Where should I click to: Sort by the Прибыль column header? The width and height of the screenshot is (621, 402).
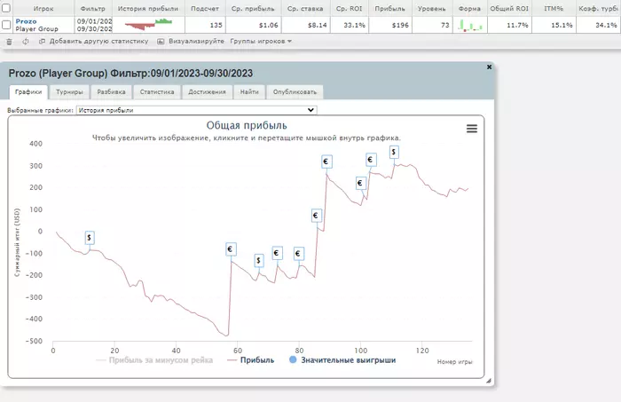click(390, 8)
